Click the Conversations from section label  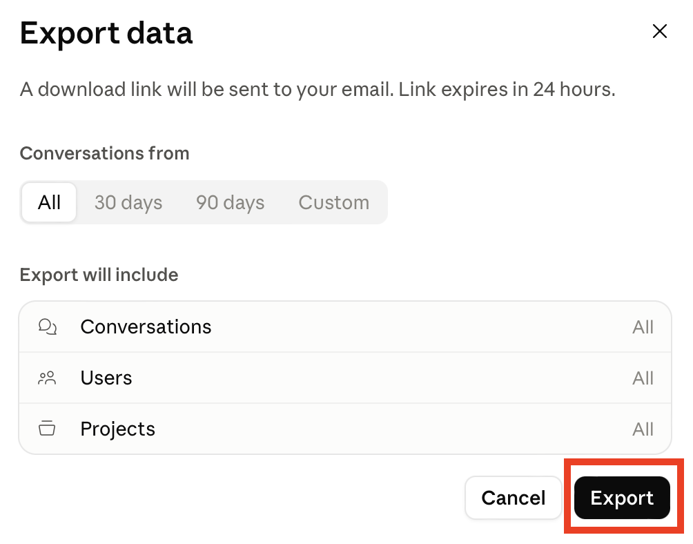click(105, 154)
